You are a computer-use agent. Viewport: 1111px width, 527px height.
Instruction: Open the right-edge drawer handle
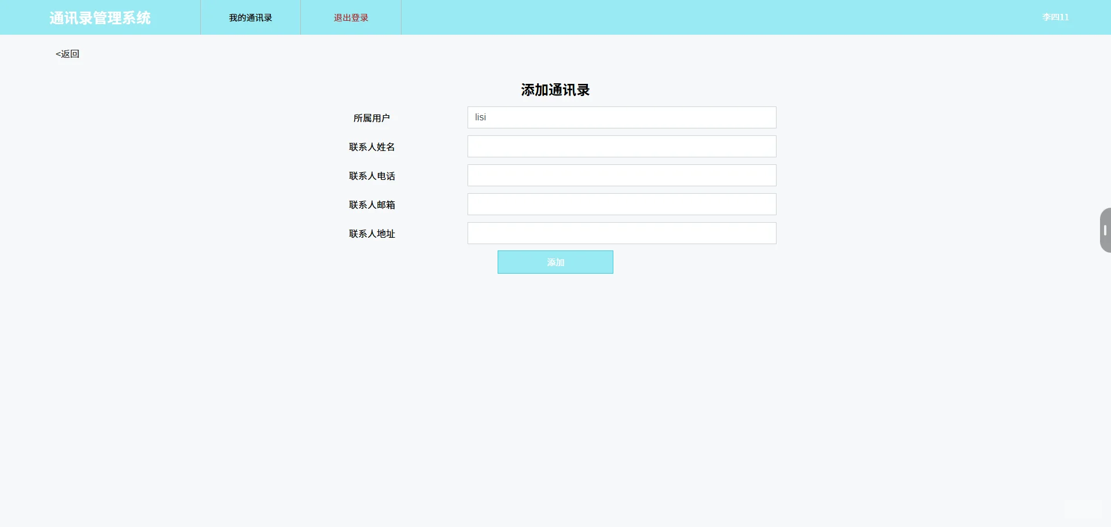(x=1105, y=230)
